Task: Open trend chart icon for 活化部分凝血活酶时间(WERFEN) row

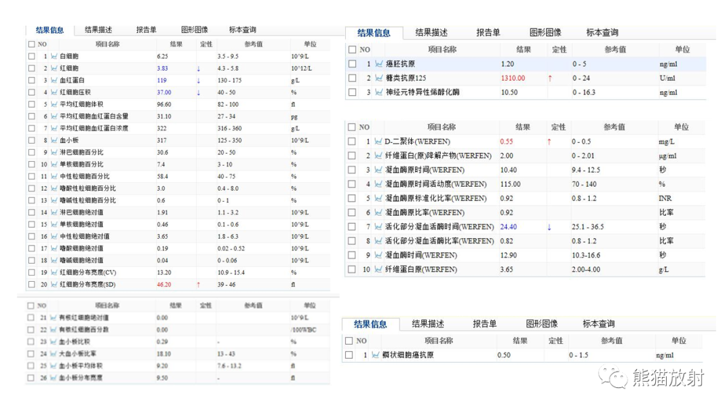Action: click(378, 227)
